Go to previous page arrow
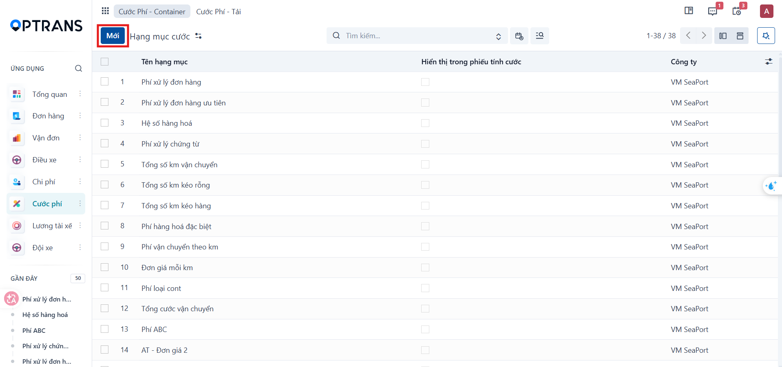This screenshot has width=782, height=367. click(x=688, y=35)
